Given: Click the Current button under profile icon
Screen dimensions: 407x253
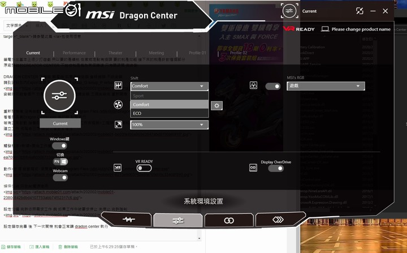Looking at the screenshot, I should [60, 123].
